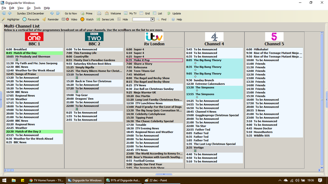Open the My TV view
Screen dimensions: 328x184
(130, 14)
